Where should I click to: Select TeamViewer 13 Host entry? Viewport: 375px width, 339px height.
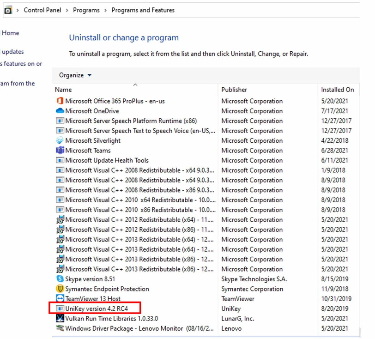93,298
